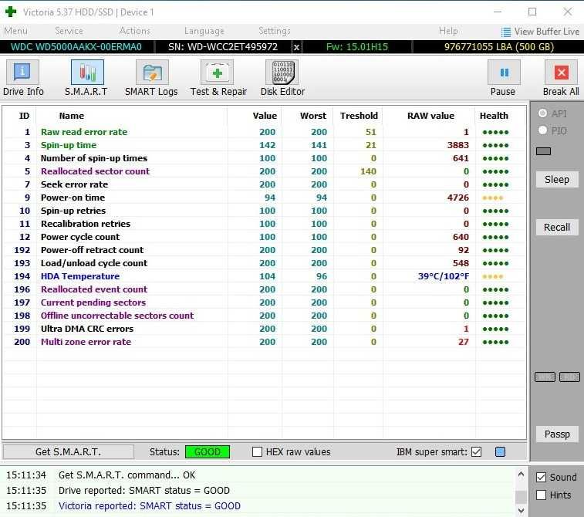This screenshot has height=517, width=584.
Task: Open the Menu menu
Action: point(15,31)
